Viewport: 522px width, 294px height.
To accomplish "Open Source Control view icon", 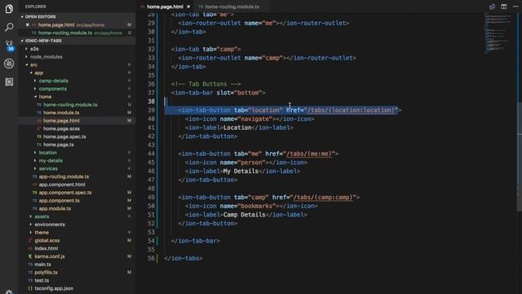I will 9,46.
